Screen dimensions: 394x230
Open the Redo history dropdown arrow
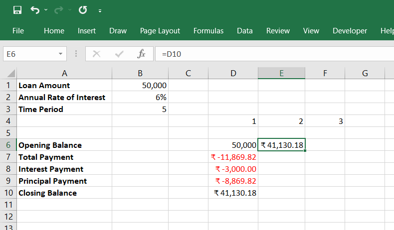point(70,10)
